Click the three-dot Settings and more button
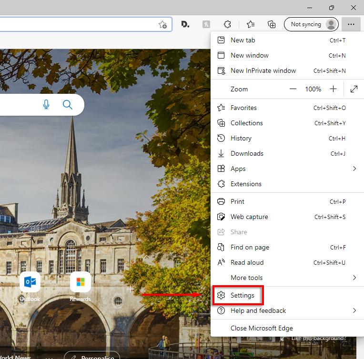364x359 pixels. (351, 24)
